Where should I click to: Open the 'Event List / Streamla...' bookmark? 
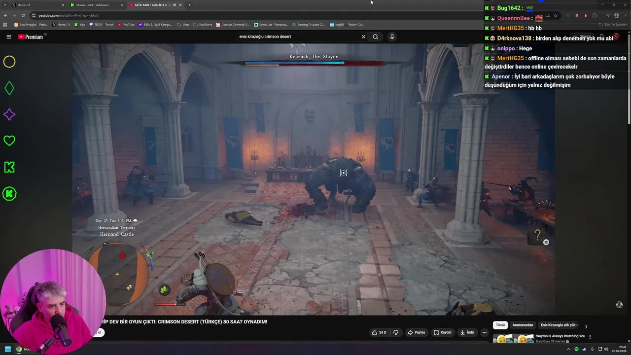(271, 24)
